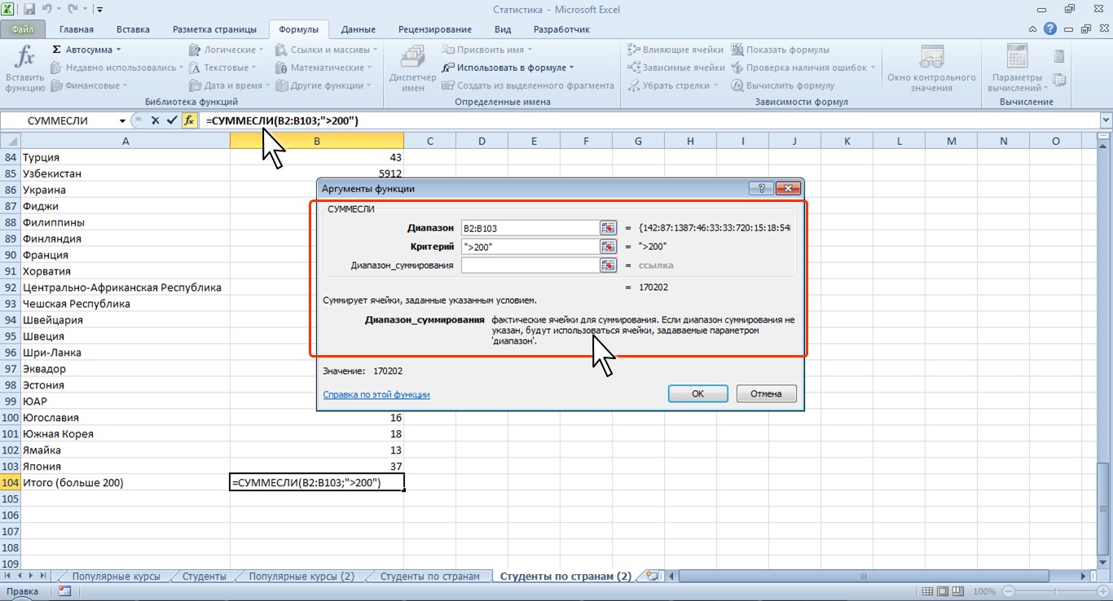Open the Файл menu
1113x601 pixels.
coord(22,29)
